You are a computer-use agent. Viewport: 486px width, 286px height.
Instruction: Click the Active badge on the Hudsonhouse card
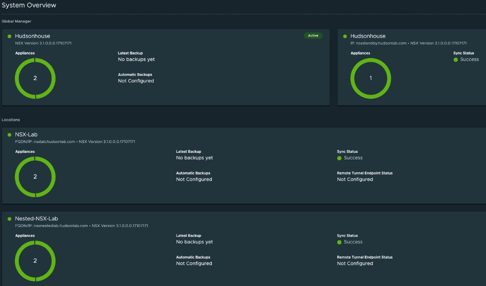pyautogui.click(x=313, y=36)
